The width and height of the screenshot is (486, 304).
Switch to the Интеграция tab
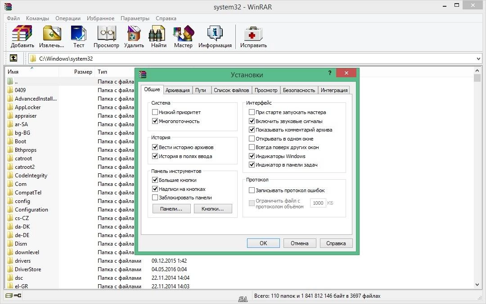(334, 90)
